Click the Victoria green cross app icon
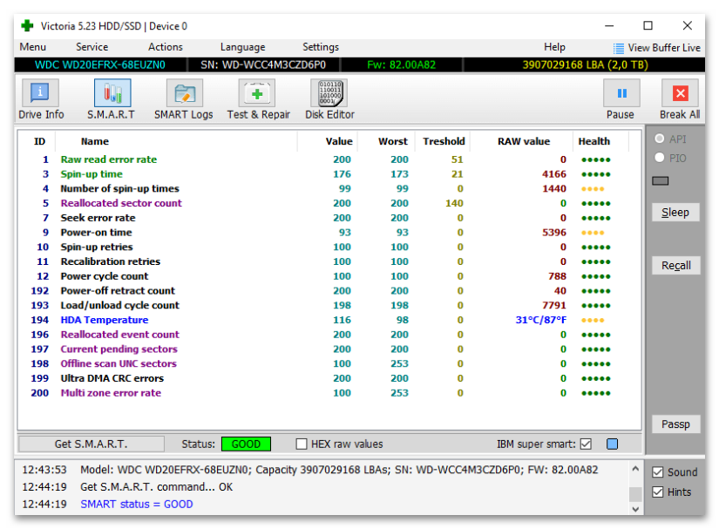The height and width of the screenshot is (529, 719). tap(28, 25)
